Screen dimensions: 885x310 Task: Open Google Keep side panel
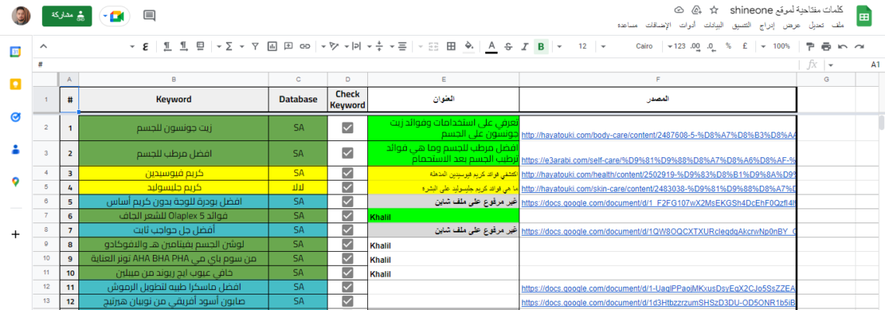tap(16, 84)
